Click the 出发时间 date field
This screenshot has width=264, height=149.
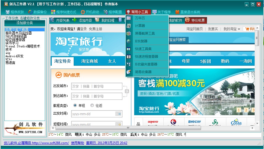(x=97, y=114)
